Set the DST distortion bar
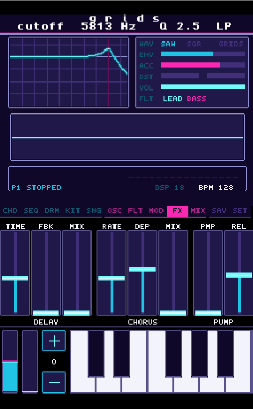253x409 pixels. (203, 76)
